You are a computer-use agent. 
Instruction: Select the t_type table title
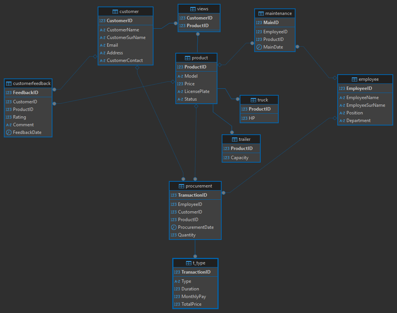click(199, 263)
